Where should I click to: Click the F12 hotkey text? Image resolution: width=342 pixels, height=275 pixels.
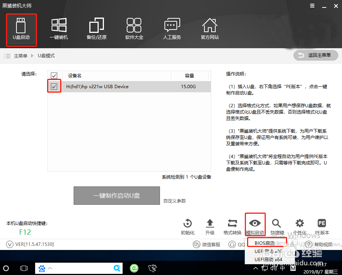[25, 232]
